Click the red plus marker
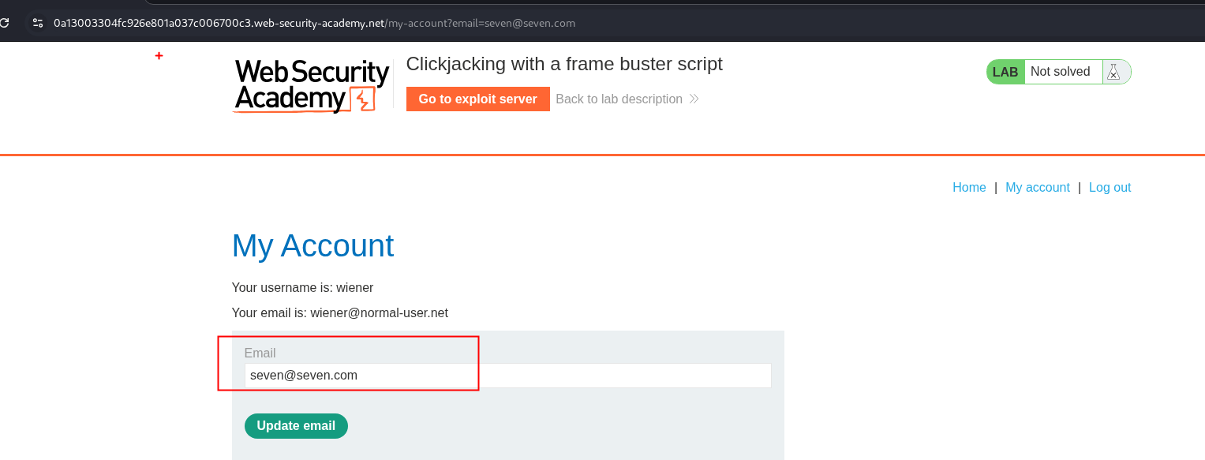The image size is (1205, 460). coord(159,56)
